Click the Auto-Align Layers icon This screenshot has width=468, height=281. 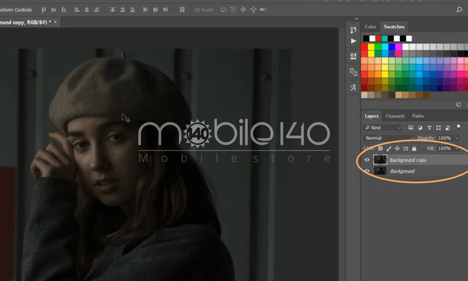tap(182, 10)
